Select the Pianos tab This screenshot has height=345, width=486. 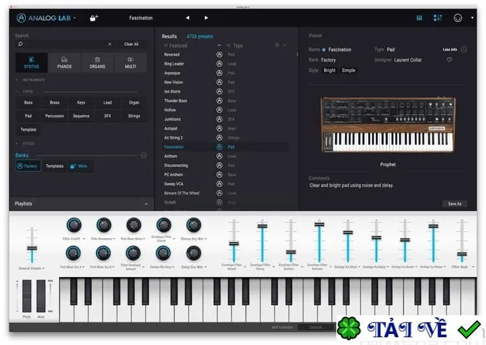pos(64,63)
